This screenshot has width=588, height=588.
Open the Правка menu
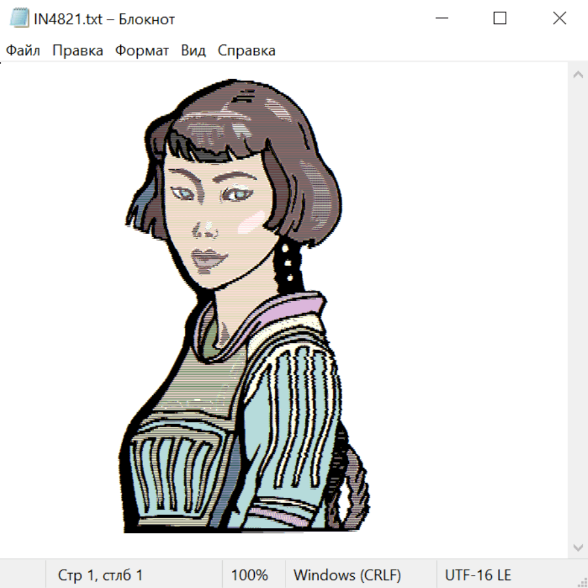tap(78, 51)
